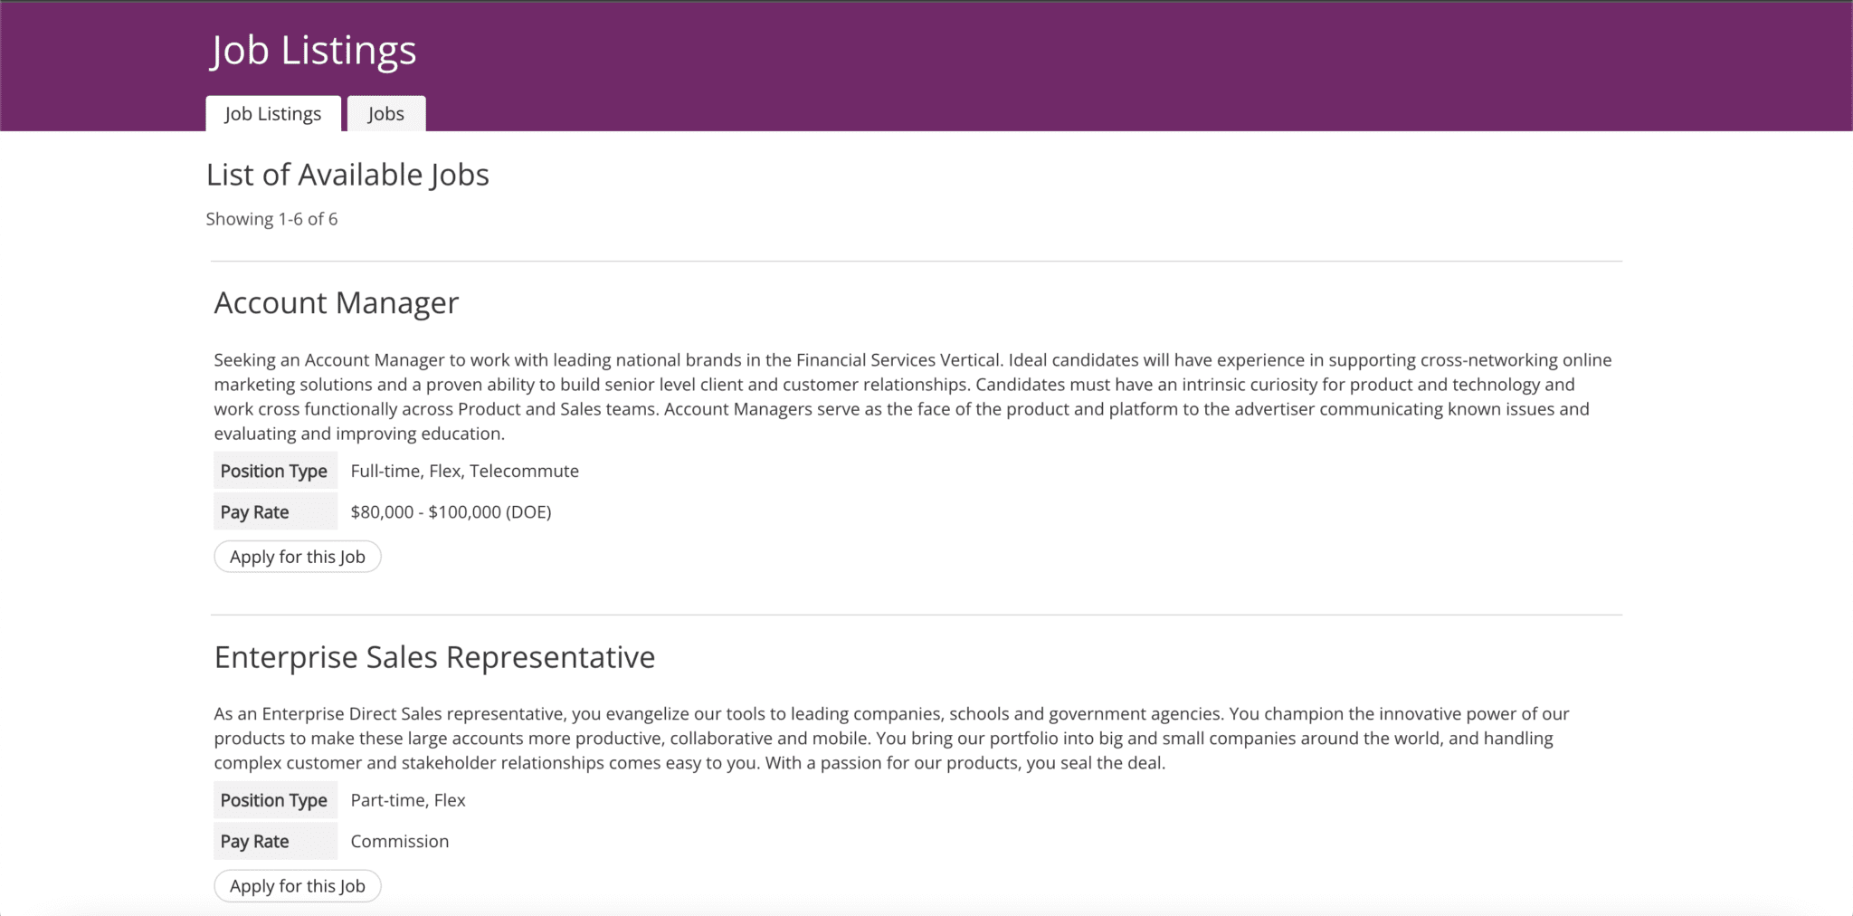Image resolution: width=1853 pixels, height=916 pixels.
Task: Switch to the Job Listings tab
Action: point(272,114)
